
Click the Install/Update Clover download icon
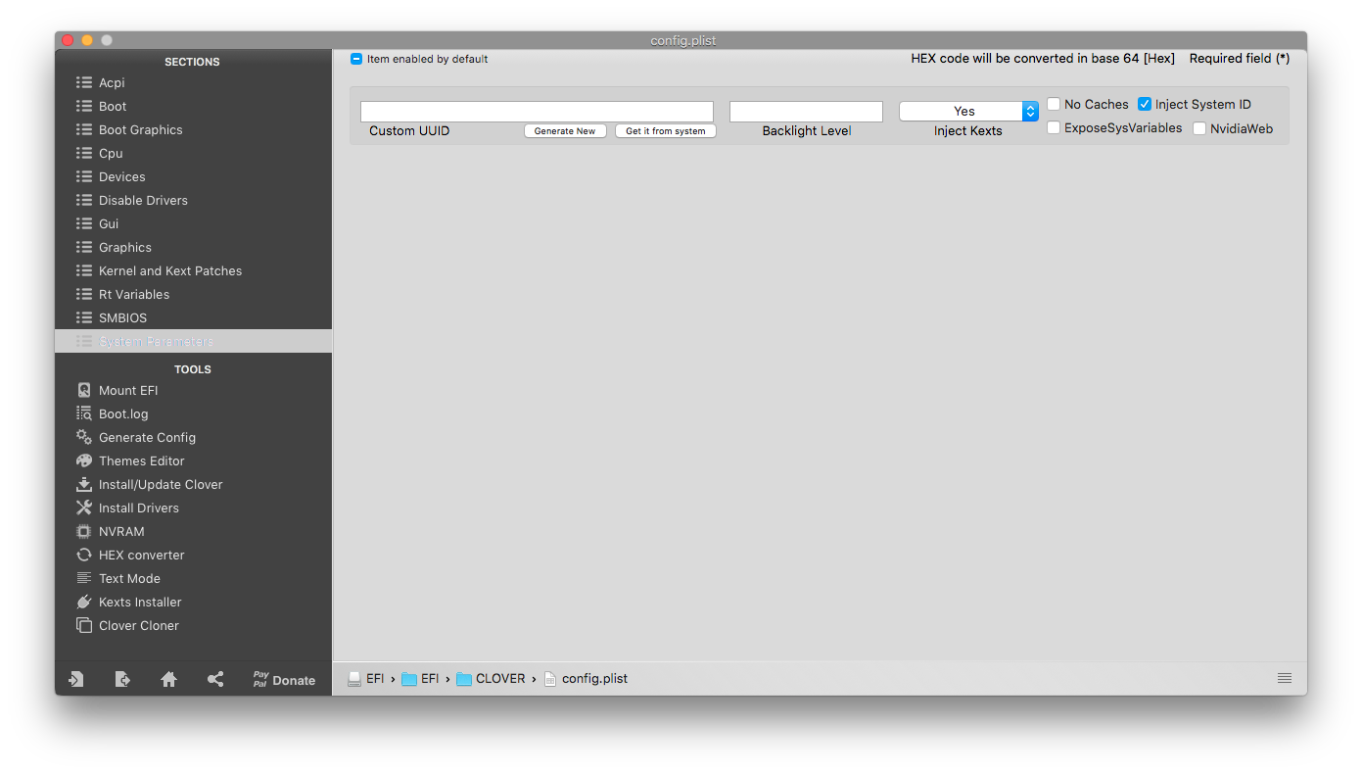[84, 484]
